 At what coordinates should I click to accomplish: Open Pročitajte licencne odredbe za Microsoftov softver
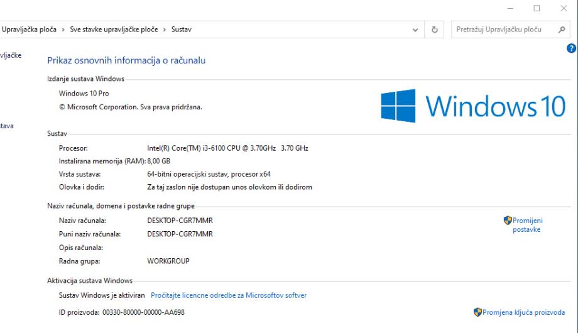[229, 295]
